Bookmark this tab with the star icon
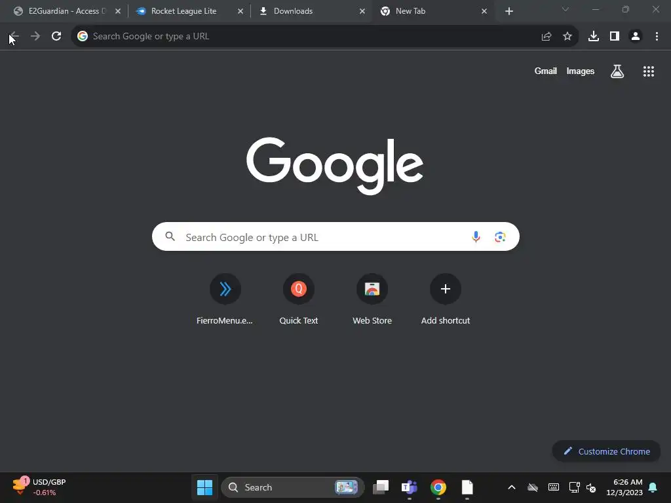The image size is (671, 503). coord(567,37)
